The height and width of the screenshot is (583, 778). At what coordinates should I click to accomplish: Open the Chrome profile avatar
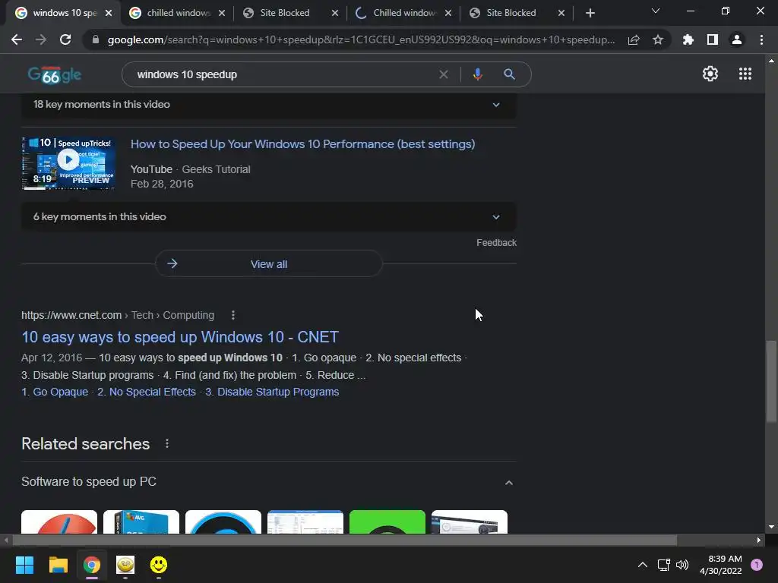[x=737, y=39]
